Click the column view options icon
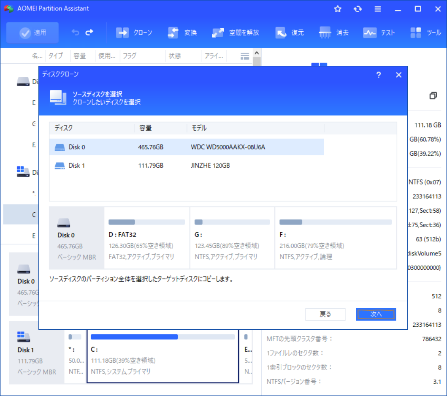This screenshot has height=396, width=447. (x=244, y=56)
